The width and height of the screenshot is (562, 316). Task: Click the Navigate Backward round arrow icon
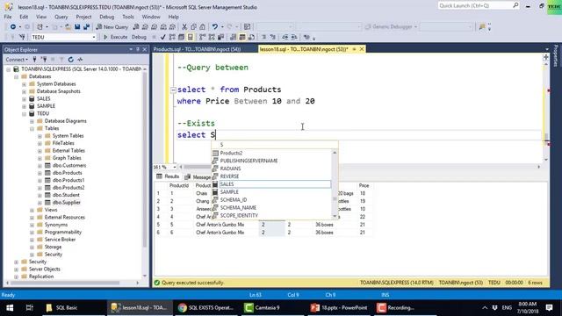(13, 27)
